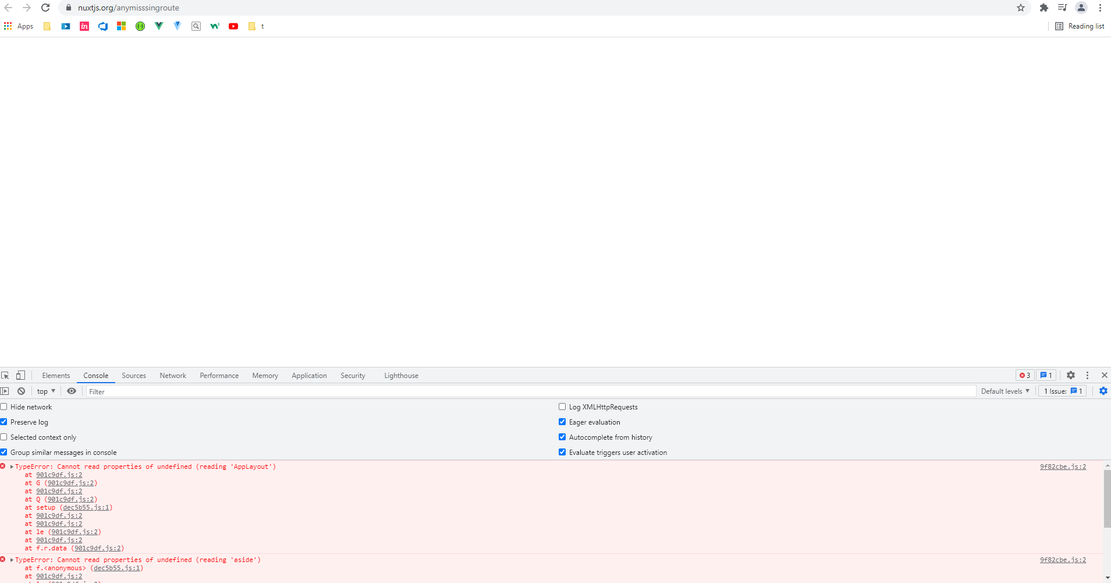Open the Default levels dropdown
Screen dimensions: 1111x583
[1005, 391]
